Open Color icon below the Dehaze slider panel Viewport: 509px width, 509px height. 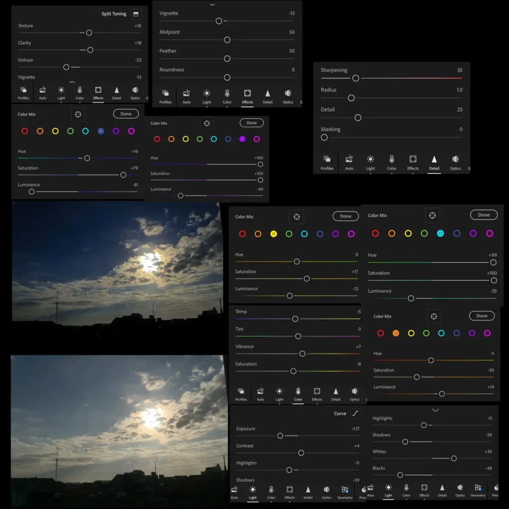coord(80,92)
